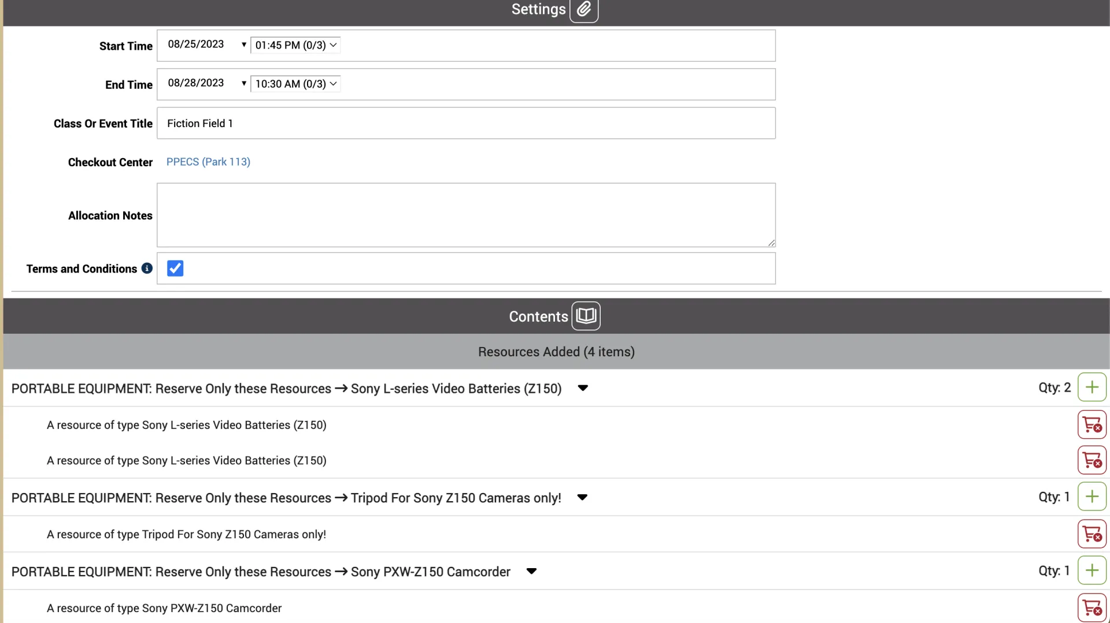Uncheck the Terms and Conditions checkbox
Screen dimensions: 1110x623
tap(175, 268)
